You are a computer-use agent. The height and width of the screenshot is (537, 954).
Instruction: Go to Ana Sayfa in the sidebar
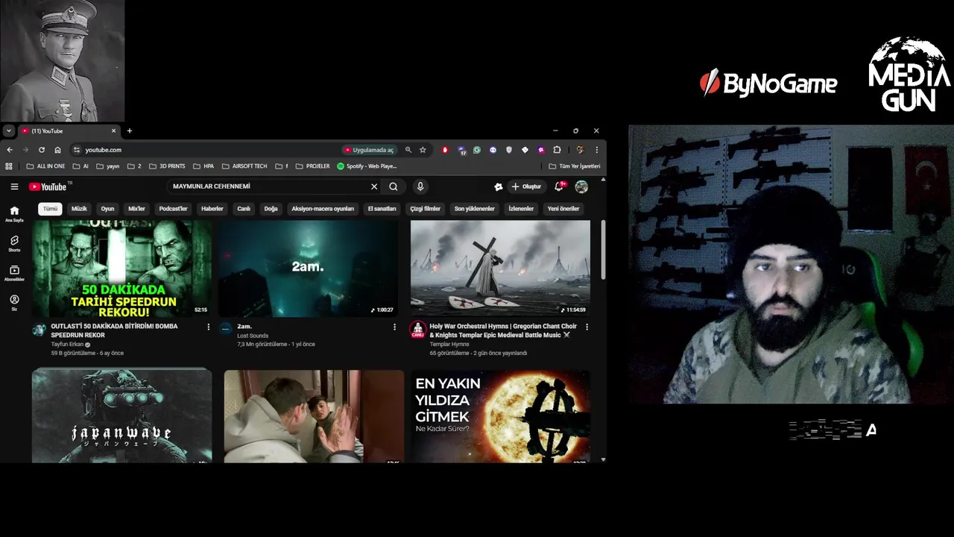14,214
